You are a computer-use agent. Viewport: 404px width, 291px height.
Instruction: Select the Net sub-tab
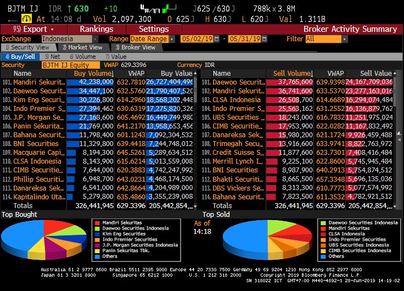(x=53, y=57)
